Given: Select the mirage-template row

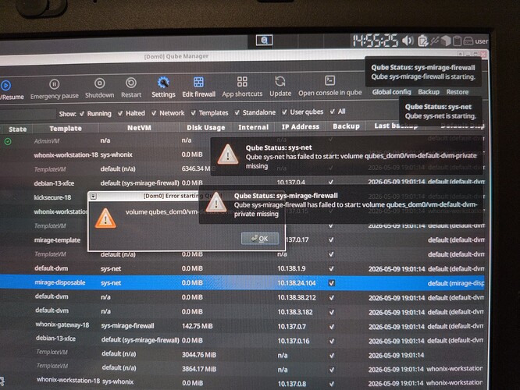Looking at the screenshot, I should coord(57,240).
